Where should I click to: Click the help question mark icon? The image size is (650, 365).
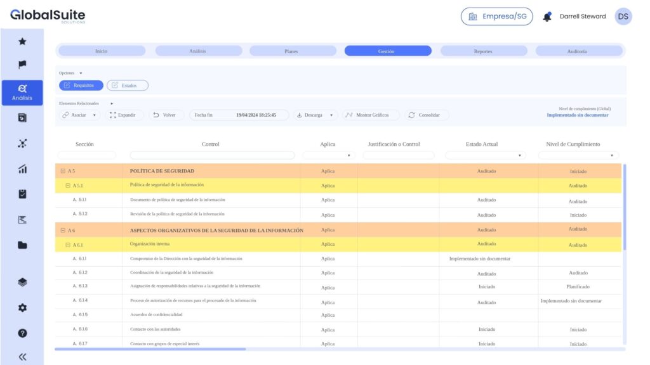pyautogui.click(x=22, y=333)
